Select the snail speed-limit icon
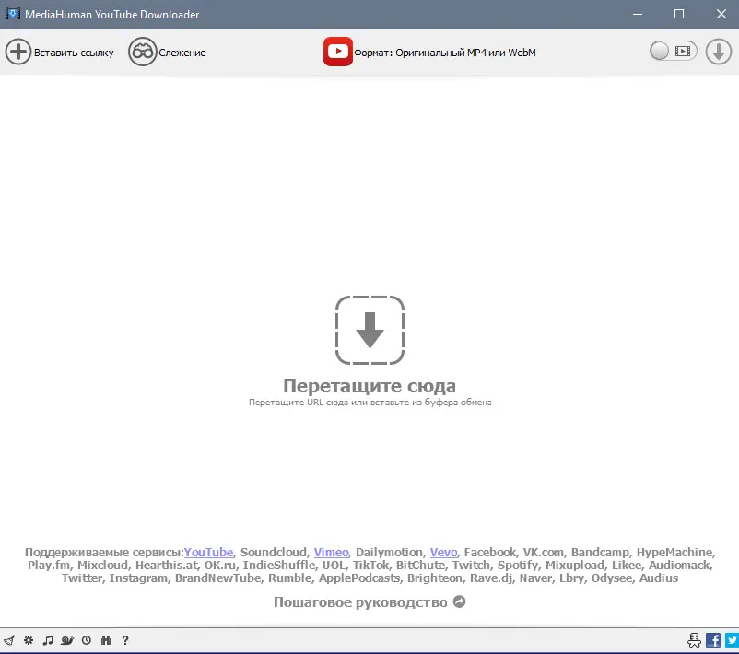 coord(68,639)
